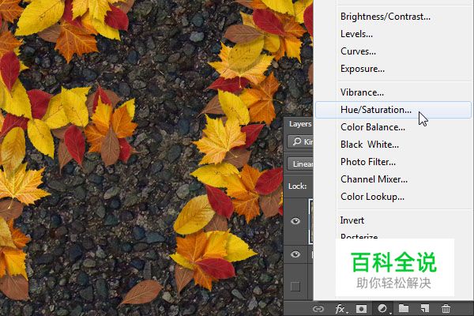Toggle visibility of the second layer
The height and width of the screenshot is (316, 474).
coord(295,254)
